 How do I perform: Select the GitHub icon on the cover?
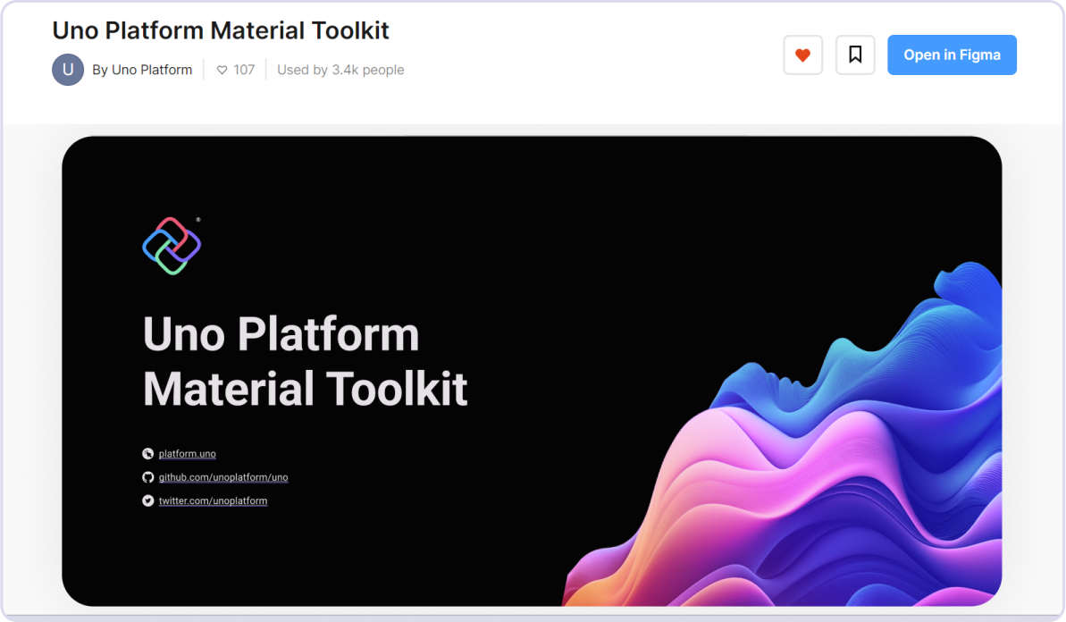tap(147, 477)
